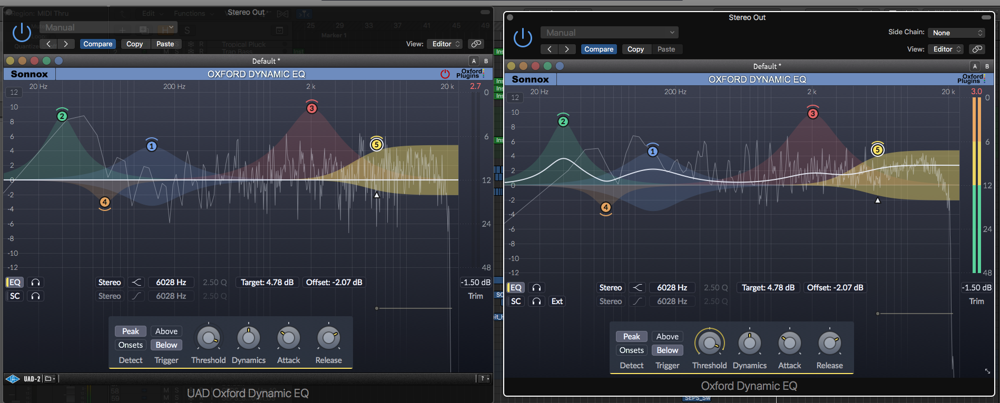Image resolution: width=1000 pixels, height=403 pixels.
Task: Enable Ext sidechain in right plugin
Action: pos(557,301)
